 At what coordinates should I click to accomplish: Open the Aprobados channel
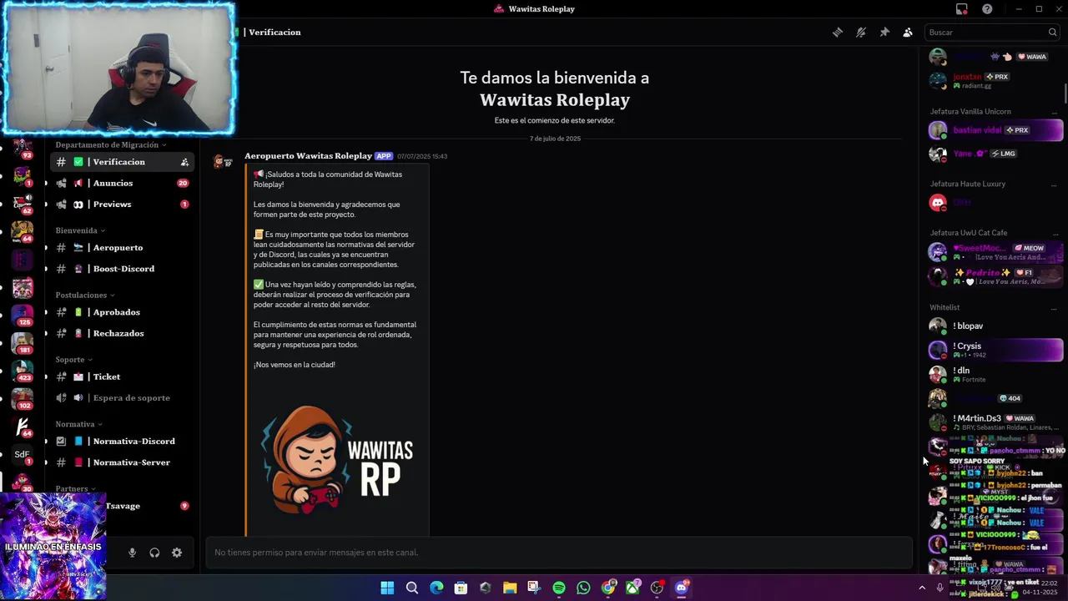click(123, 312)
